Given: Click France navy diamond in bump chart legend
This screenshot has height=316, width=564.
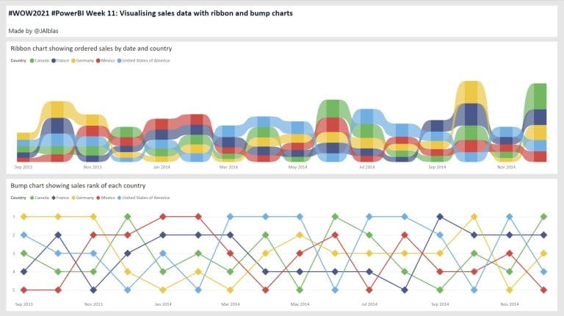Looking at the screenshot, I should (x=53, y=198).
